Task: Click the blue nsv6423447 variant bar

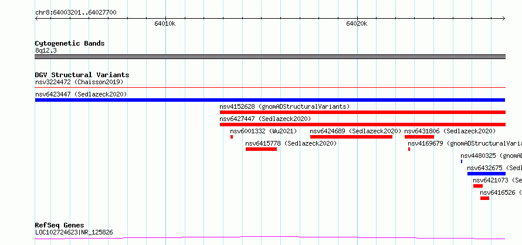Action: pyautogui.click(x=270, y=100)
